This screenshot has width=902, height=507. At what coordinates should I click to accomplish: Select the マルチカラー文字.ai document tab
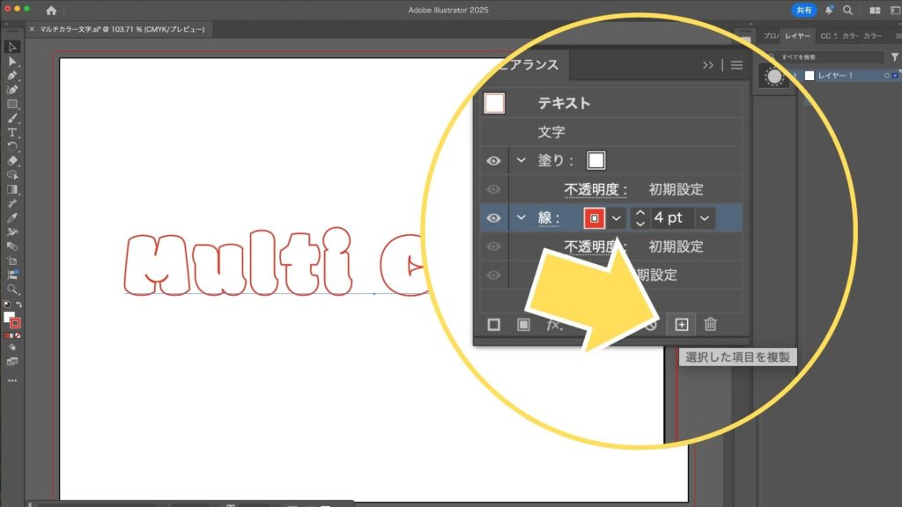(122, 29)
